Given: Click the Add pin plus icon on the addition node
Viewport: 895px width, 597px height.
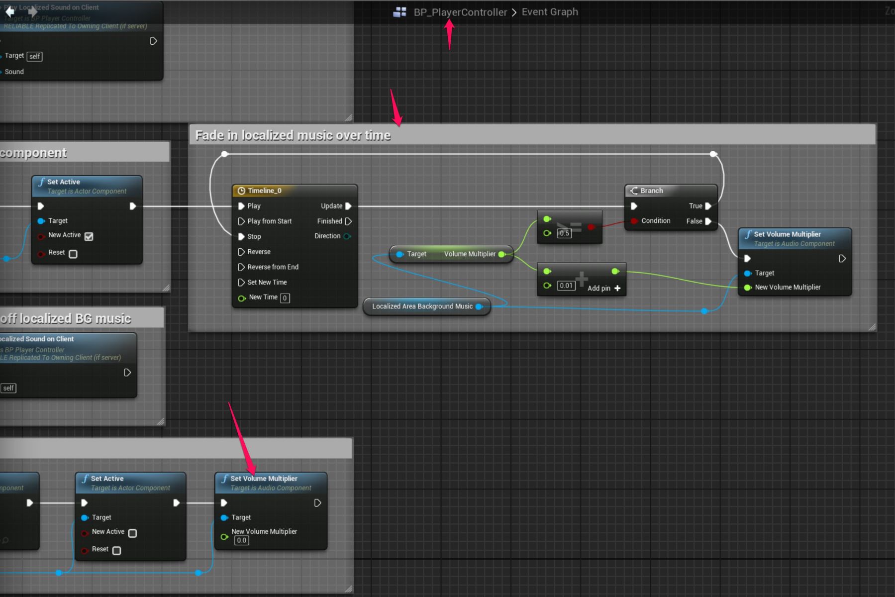Looking at the screenshot, I should pyautogui.click(x=617, y=288).
